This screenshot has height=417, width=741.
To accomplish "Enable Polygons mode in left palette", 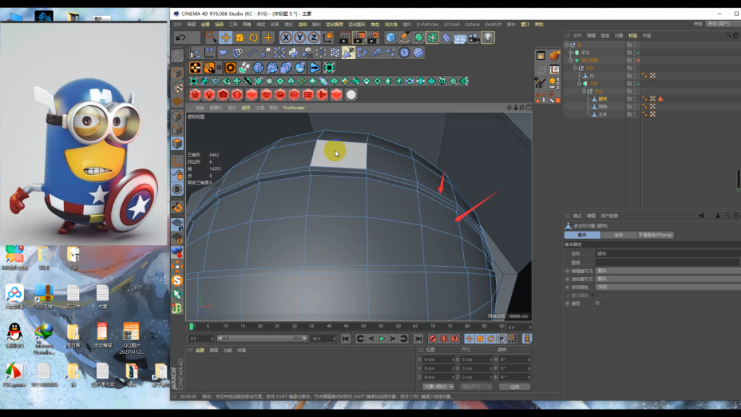I will click(x=177, y=143).
